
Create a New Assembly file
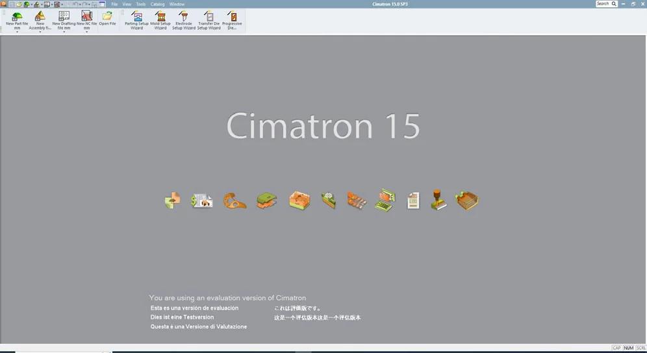point(40,19)
